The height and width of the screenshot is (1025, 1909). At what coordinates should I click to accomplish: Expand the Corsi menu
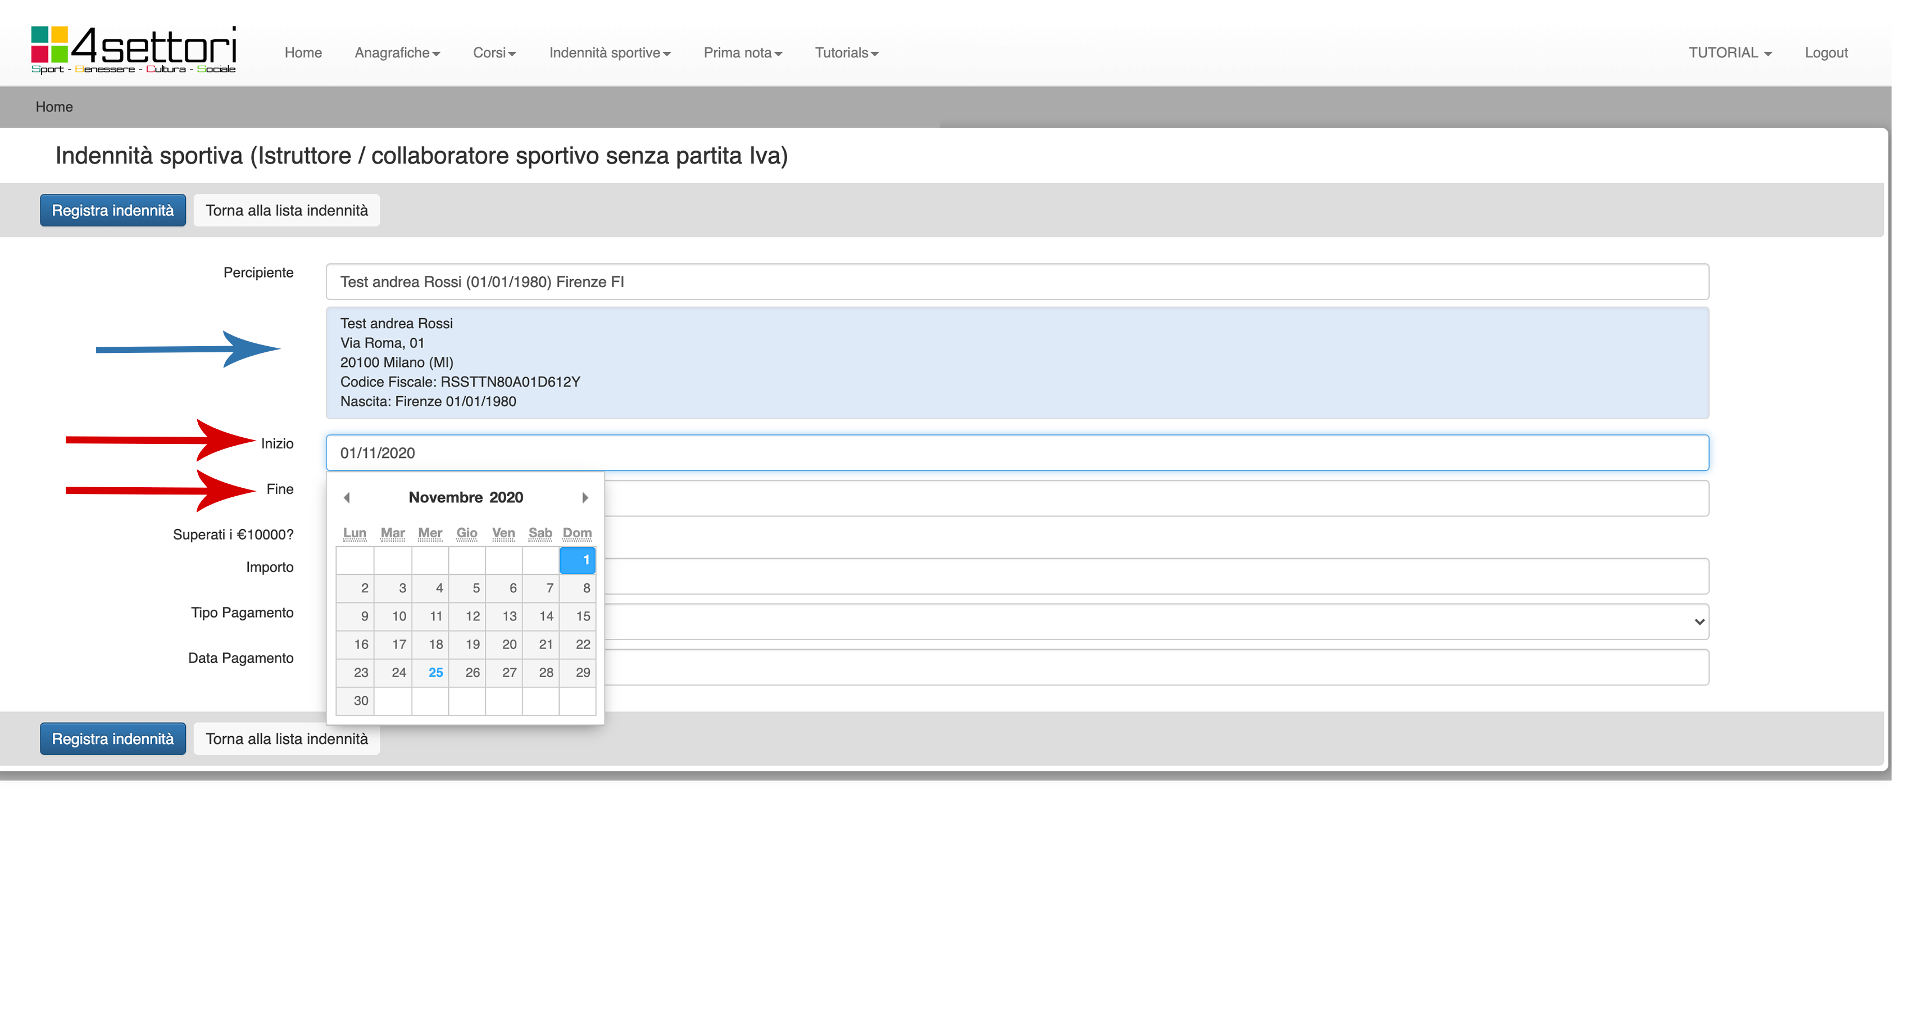(494, 53)
